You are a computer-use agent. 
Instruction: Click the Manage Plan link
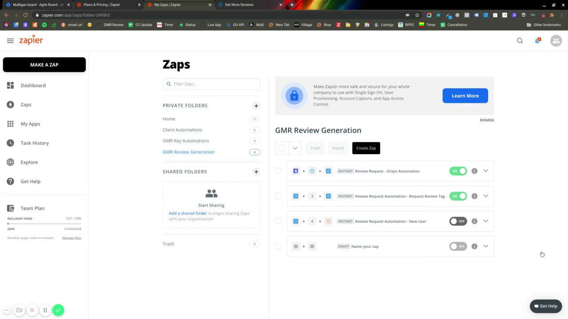pos(71,238)
